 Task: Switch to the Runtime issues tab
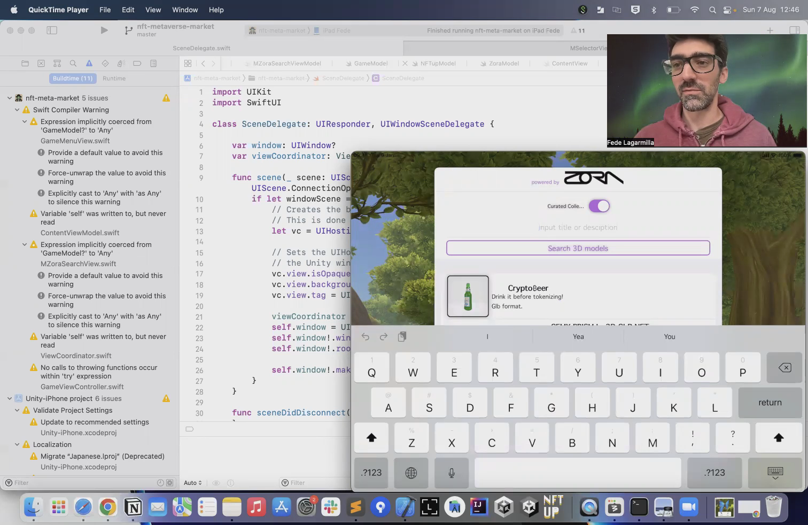click(x=114, y=78)
